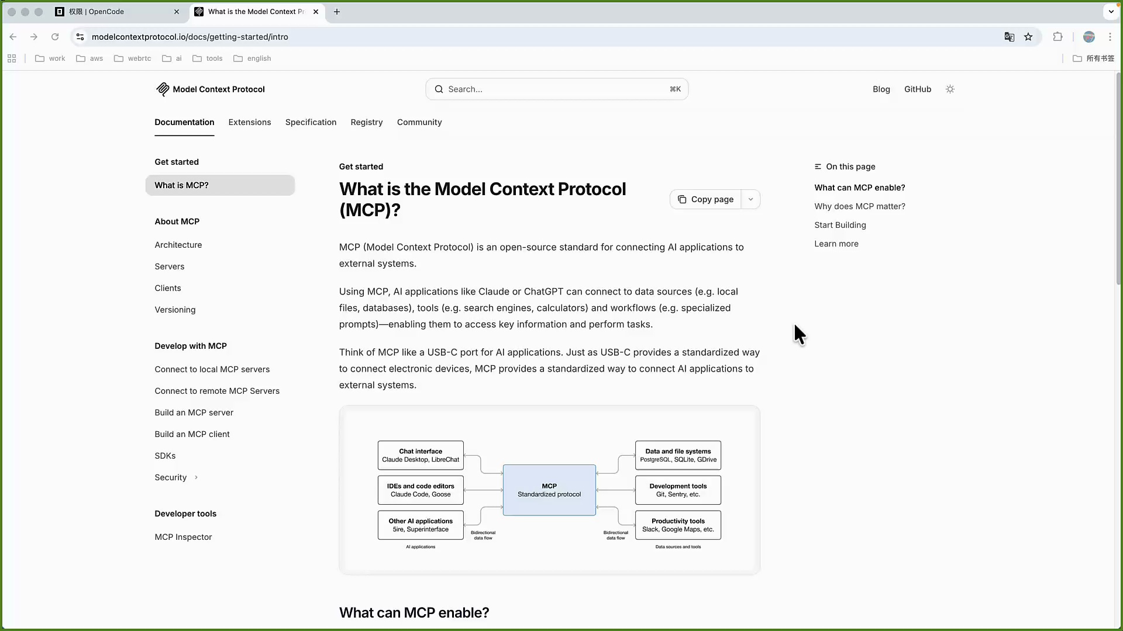The height and width of the screenshot is (631, 1123).
Task: Switch to the Extensions tab
Action: pos(250,122)
